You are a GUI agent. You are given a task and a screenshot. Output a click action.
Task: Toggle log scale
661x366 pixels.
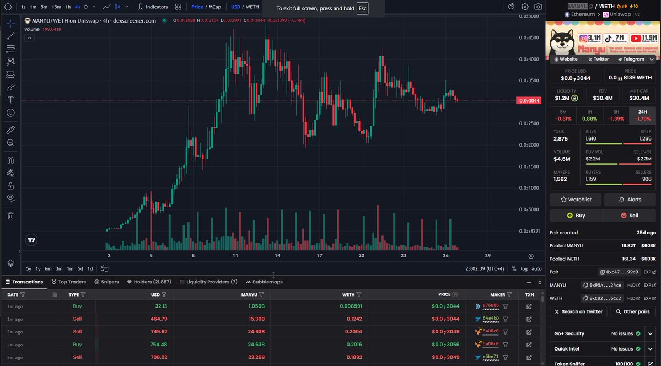(524, 268)
